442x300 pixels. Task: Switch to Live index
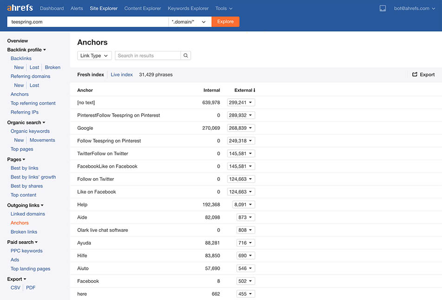122,75
